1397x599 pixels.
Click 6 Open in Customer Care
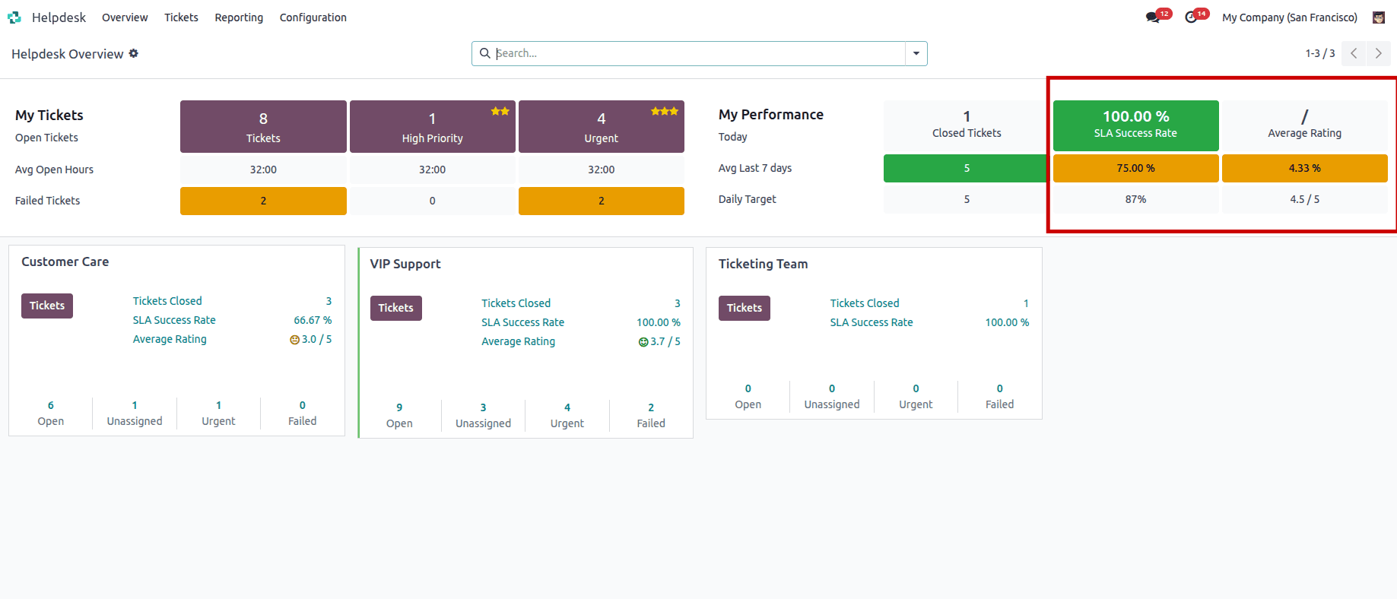click(x=51, y=414)
